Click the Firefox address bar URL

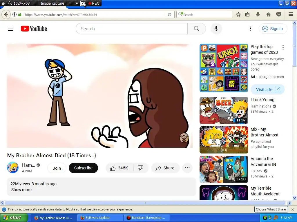click(61, 15)
